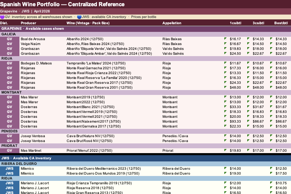
Task: Click the 'Wine (Vintage · Pack Size)' column header
Action: [88, 23]
